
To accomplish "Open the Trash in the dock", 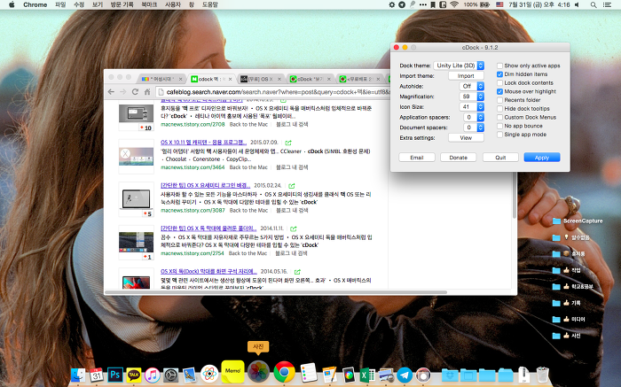I will click(544, 375).
